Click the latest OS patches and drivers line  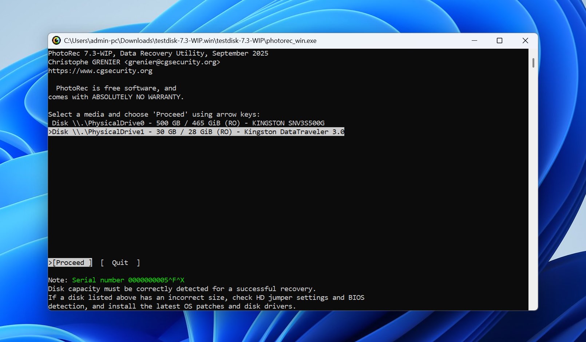click(172, 306)
